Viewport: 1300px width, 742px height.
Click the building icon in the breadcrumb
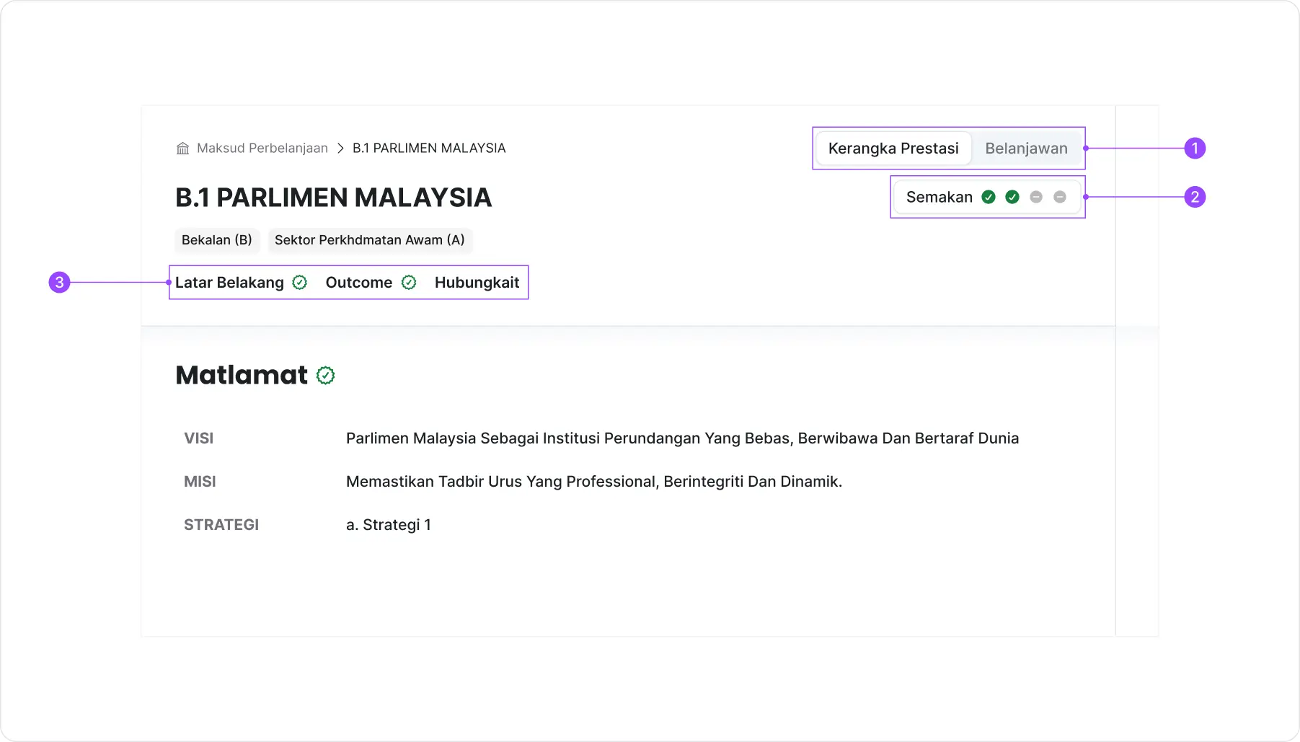point(182,149)
